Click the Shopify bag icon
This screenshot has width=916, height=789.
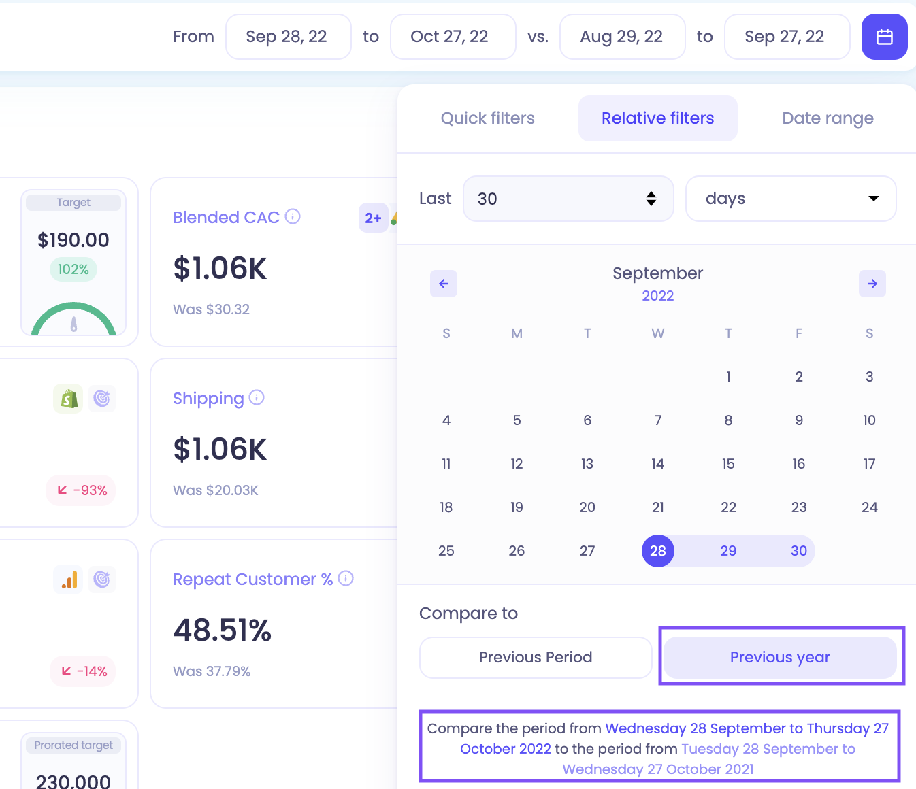68,399
